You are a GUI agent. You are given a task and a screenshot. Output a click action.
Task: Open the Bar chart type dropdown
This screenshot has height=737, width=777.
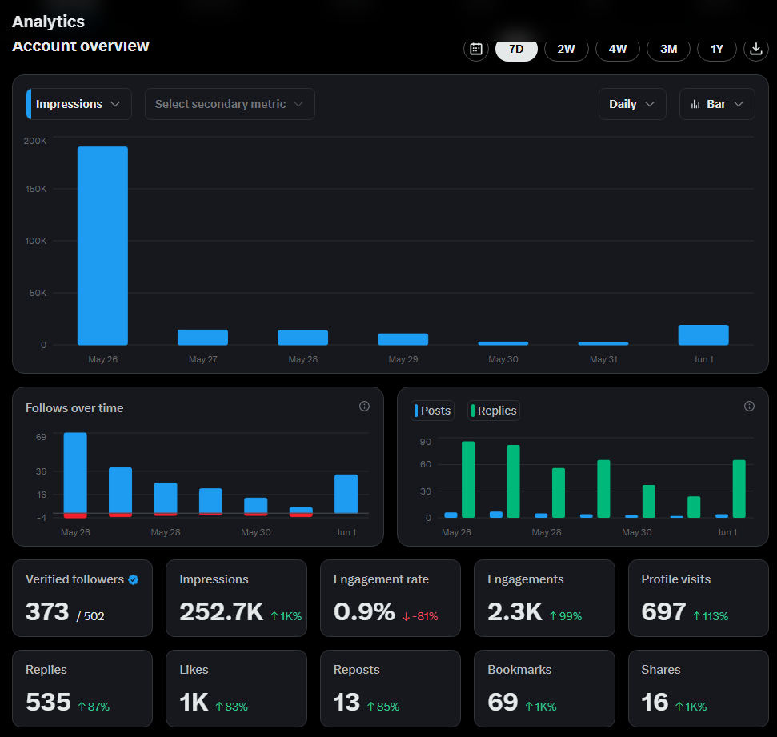pyautogui.click(x=717, y=104)
